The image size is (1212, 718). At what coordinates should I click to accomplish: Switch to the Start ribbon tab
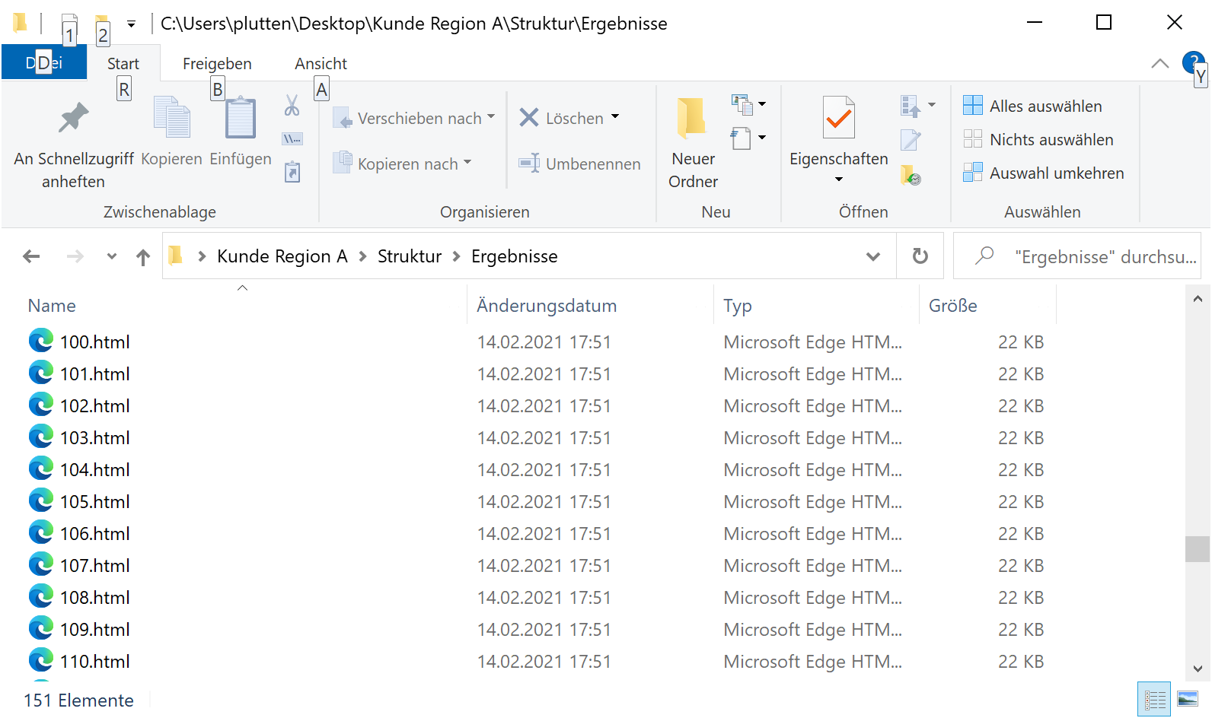[123, 63]
